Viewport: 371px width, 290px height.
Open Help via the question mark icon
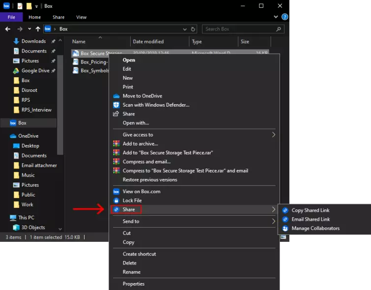285,17
